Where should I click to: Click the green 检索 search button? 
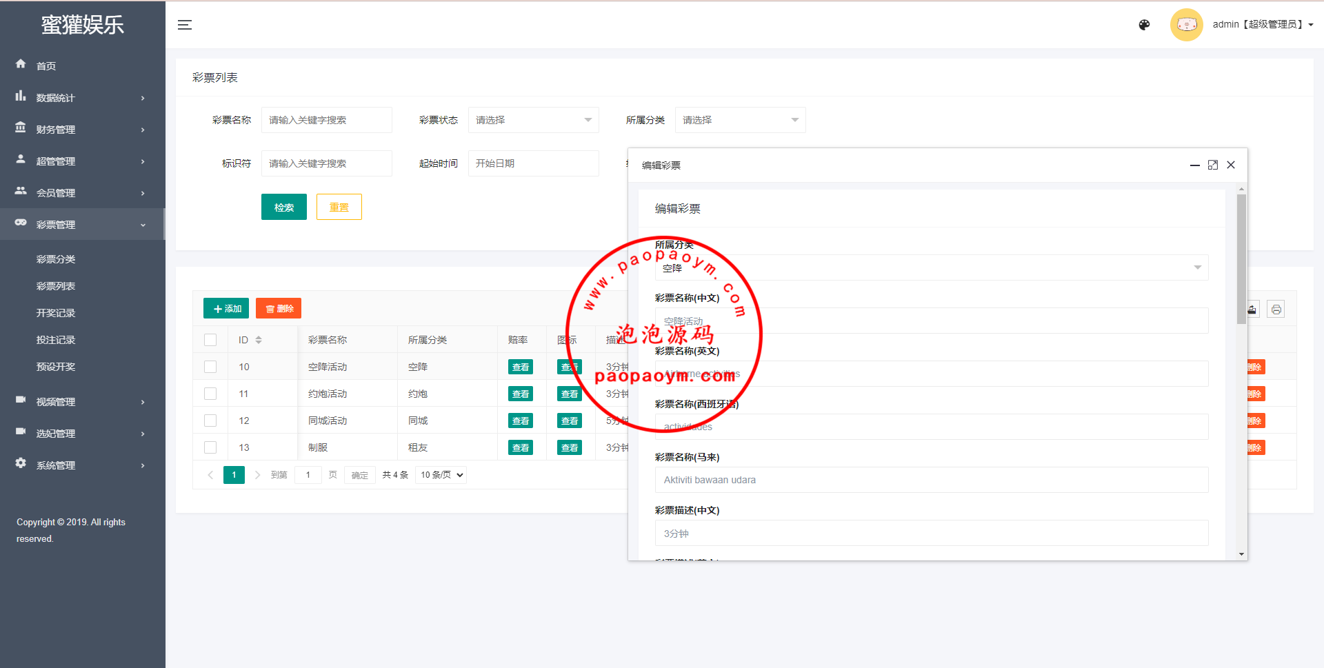[x=283, y=207]
